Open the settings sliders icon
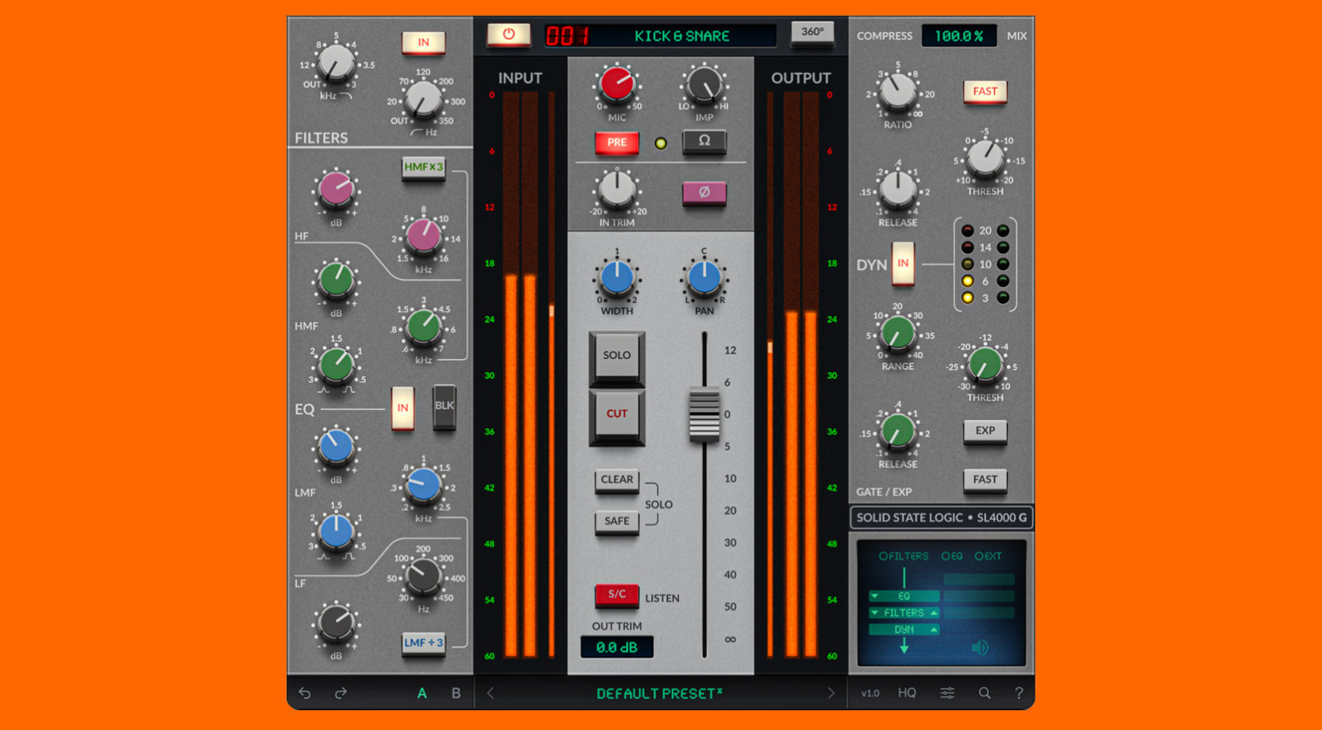This screenshot has height=730, width=1322. [x=947, y=693]
